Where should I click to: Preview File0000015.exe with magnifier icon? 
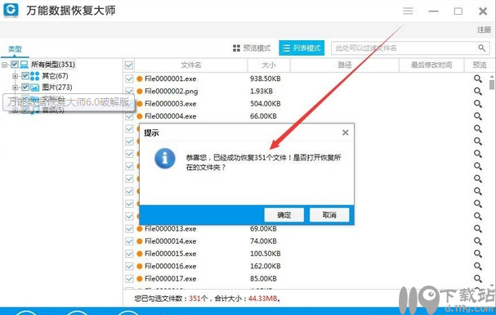pos(478,254)
